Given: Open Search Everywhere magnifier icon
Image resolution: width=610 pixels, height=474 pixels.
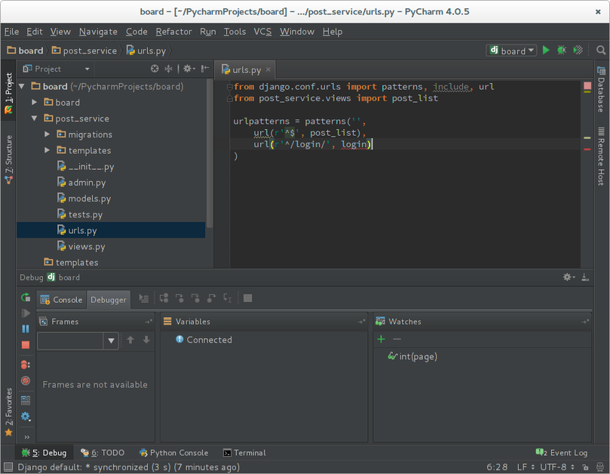Looking at the screenshot, I should (x=601, y=51).
